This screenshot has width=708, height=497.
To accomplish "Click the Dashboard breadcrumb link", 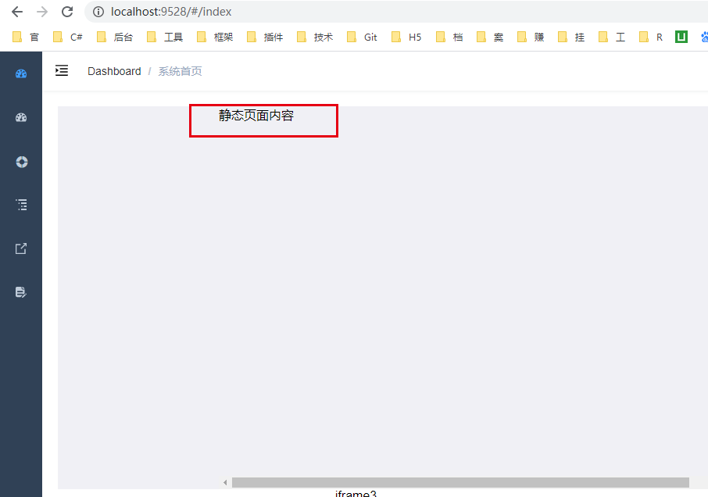I will [114, 71].
